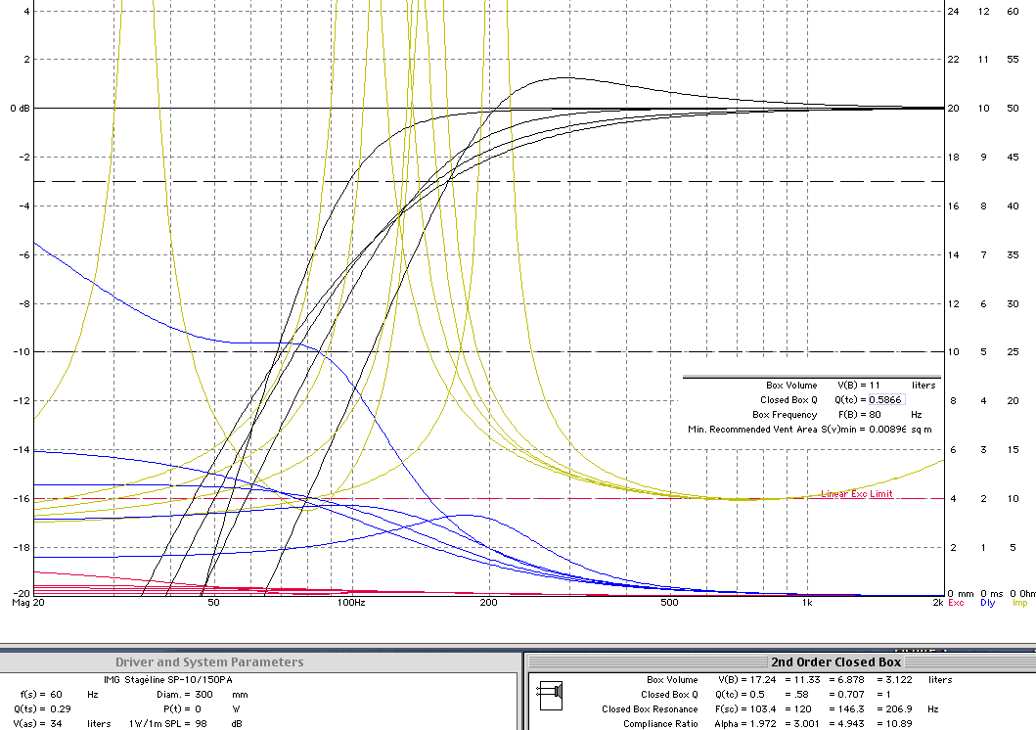The width and height of the screenshot is (1036, 730).
Task: Click the = 3.122 box volume cell
Action: [894, 680]
